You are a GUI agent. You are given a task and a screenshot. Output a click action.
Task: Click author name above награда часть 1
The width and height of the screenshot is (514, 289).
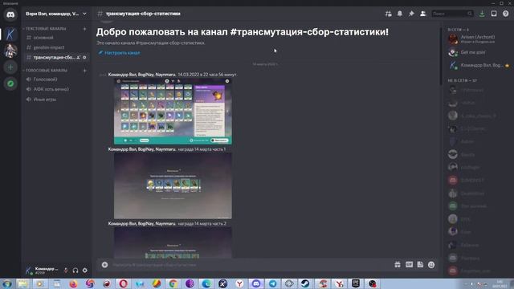[142, 149]
